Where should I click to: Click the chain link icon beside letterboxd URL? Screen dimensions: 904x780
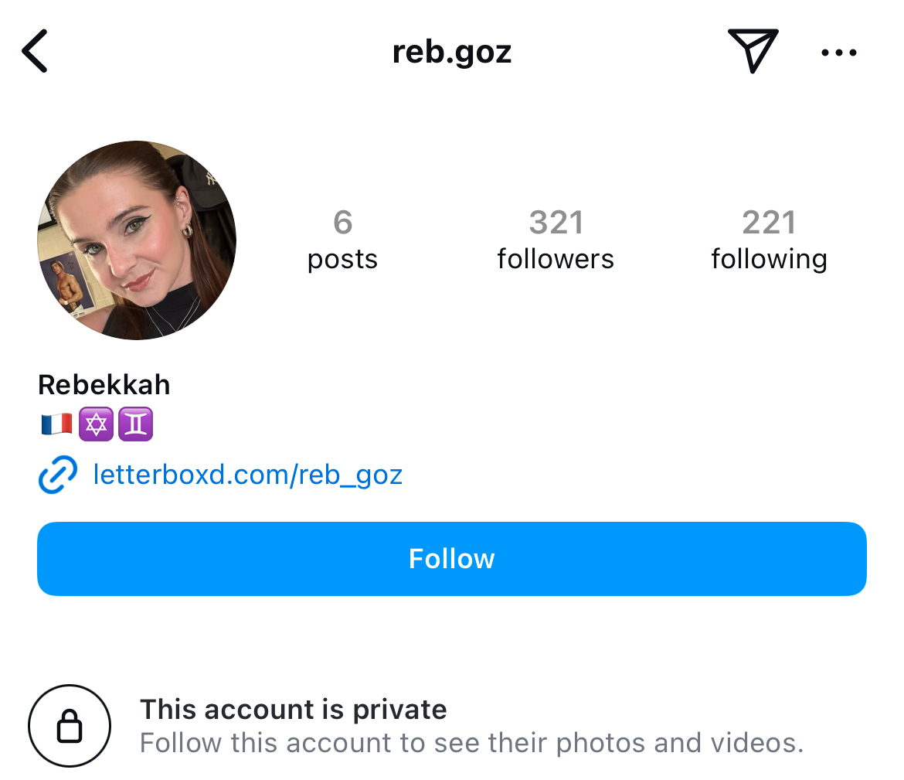click(x=57, y=475)
